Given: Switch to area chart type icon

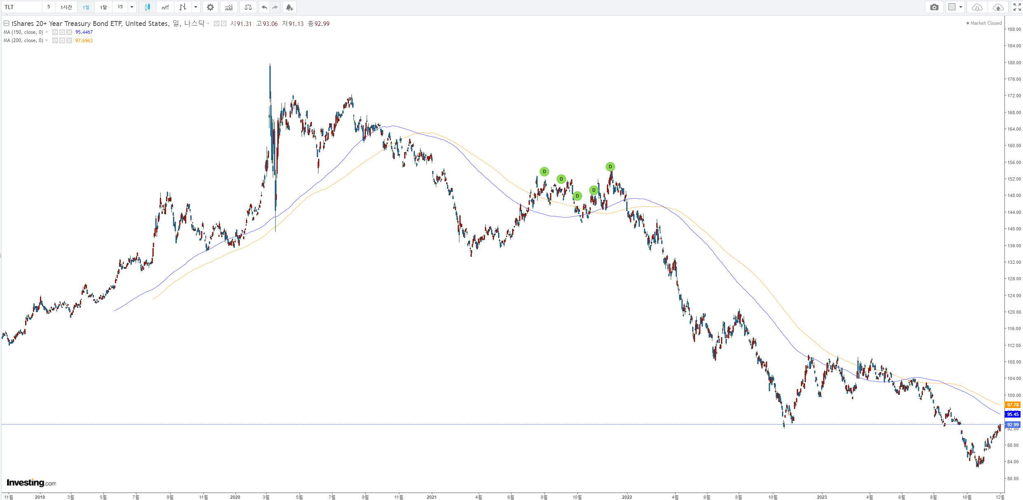Looking at the screenshot, I should click(165, 7).
